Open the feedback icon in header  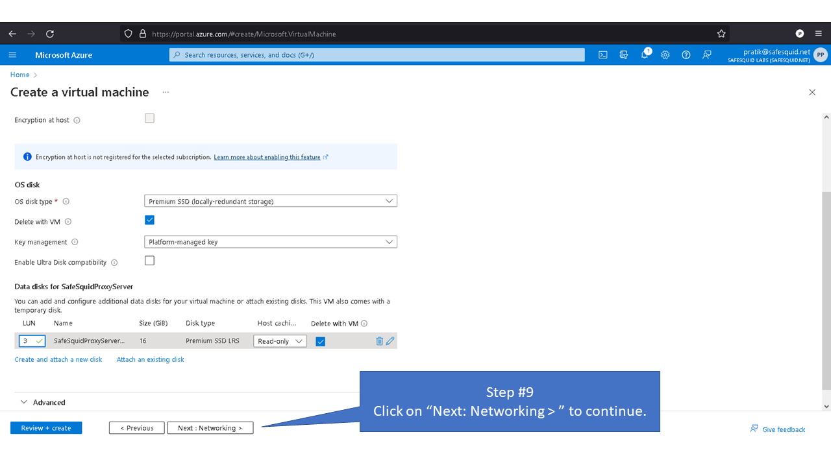coord(707,55)
